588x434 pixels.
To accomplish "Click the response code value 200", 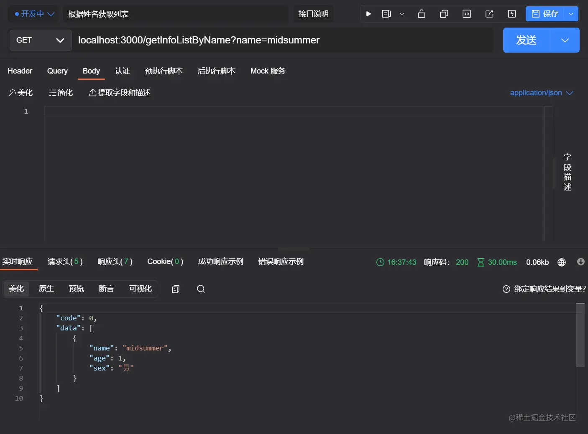I will click(x=462, y=262).
